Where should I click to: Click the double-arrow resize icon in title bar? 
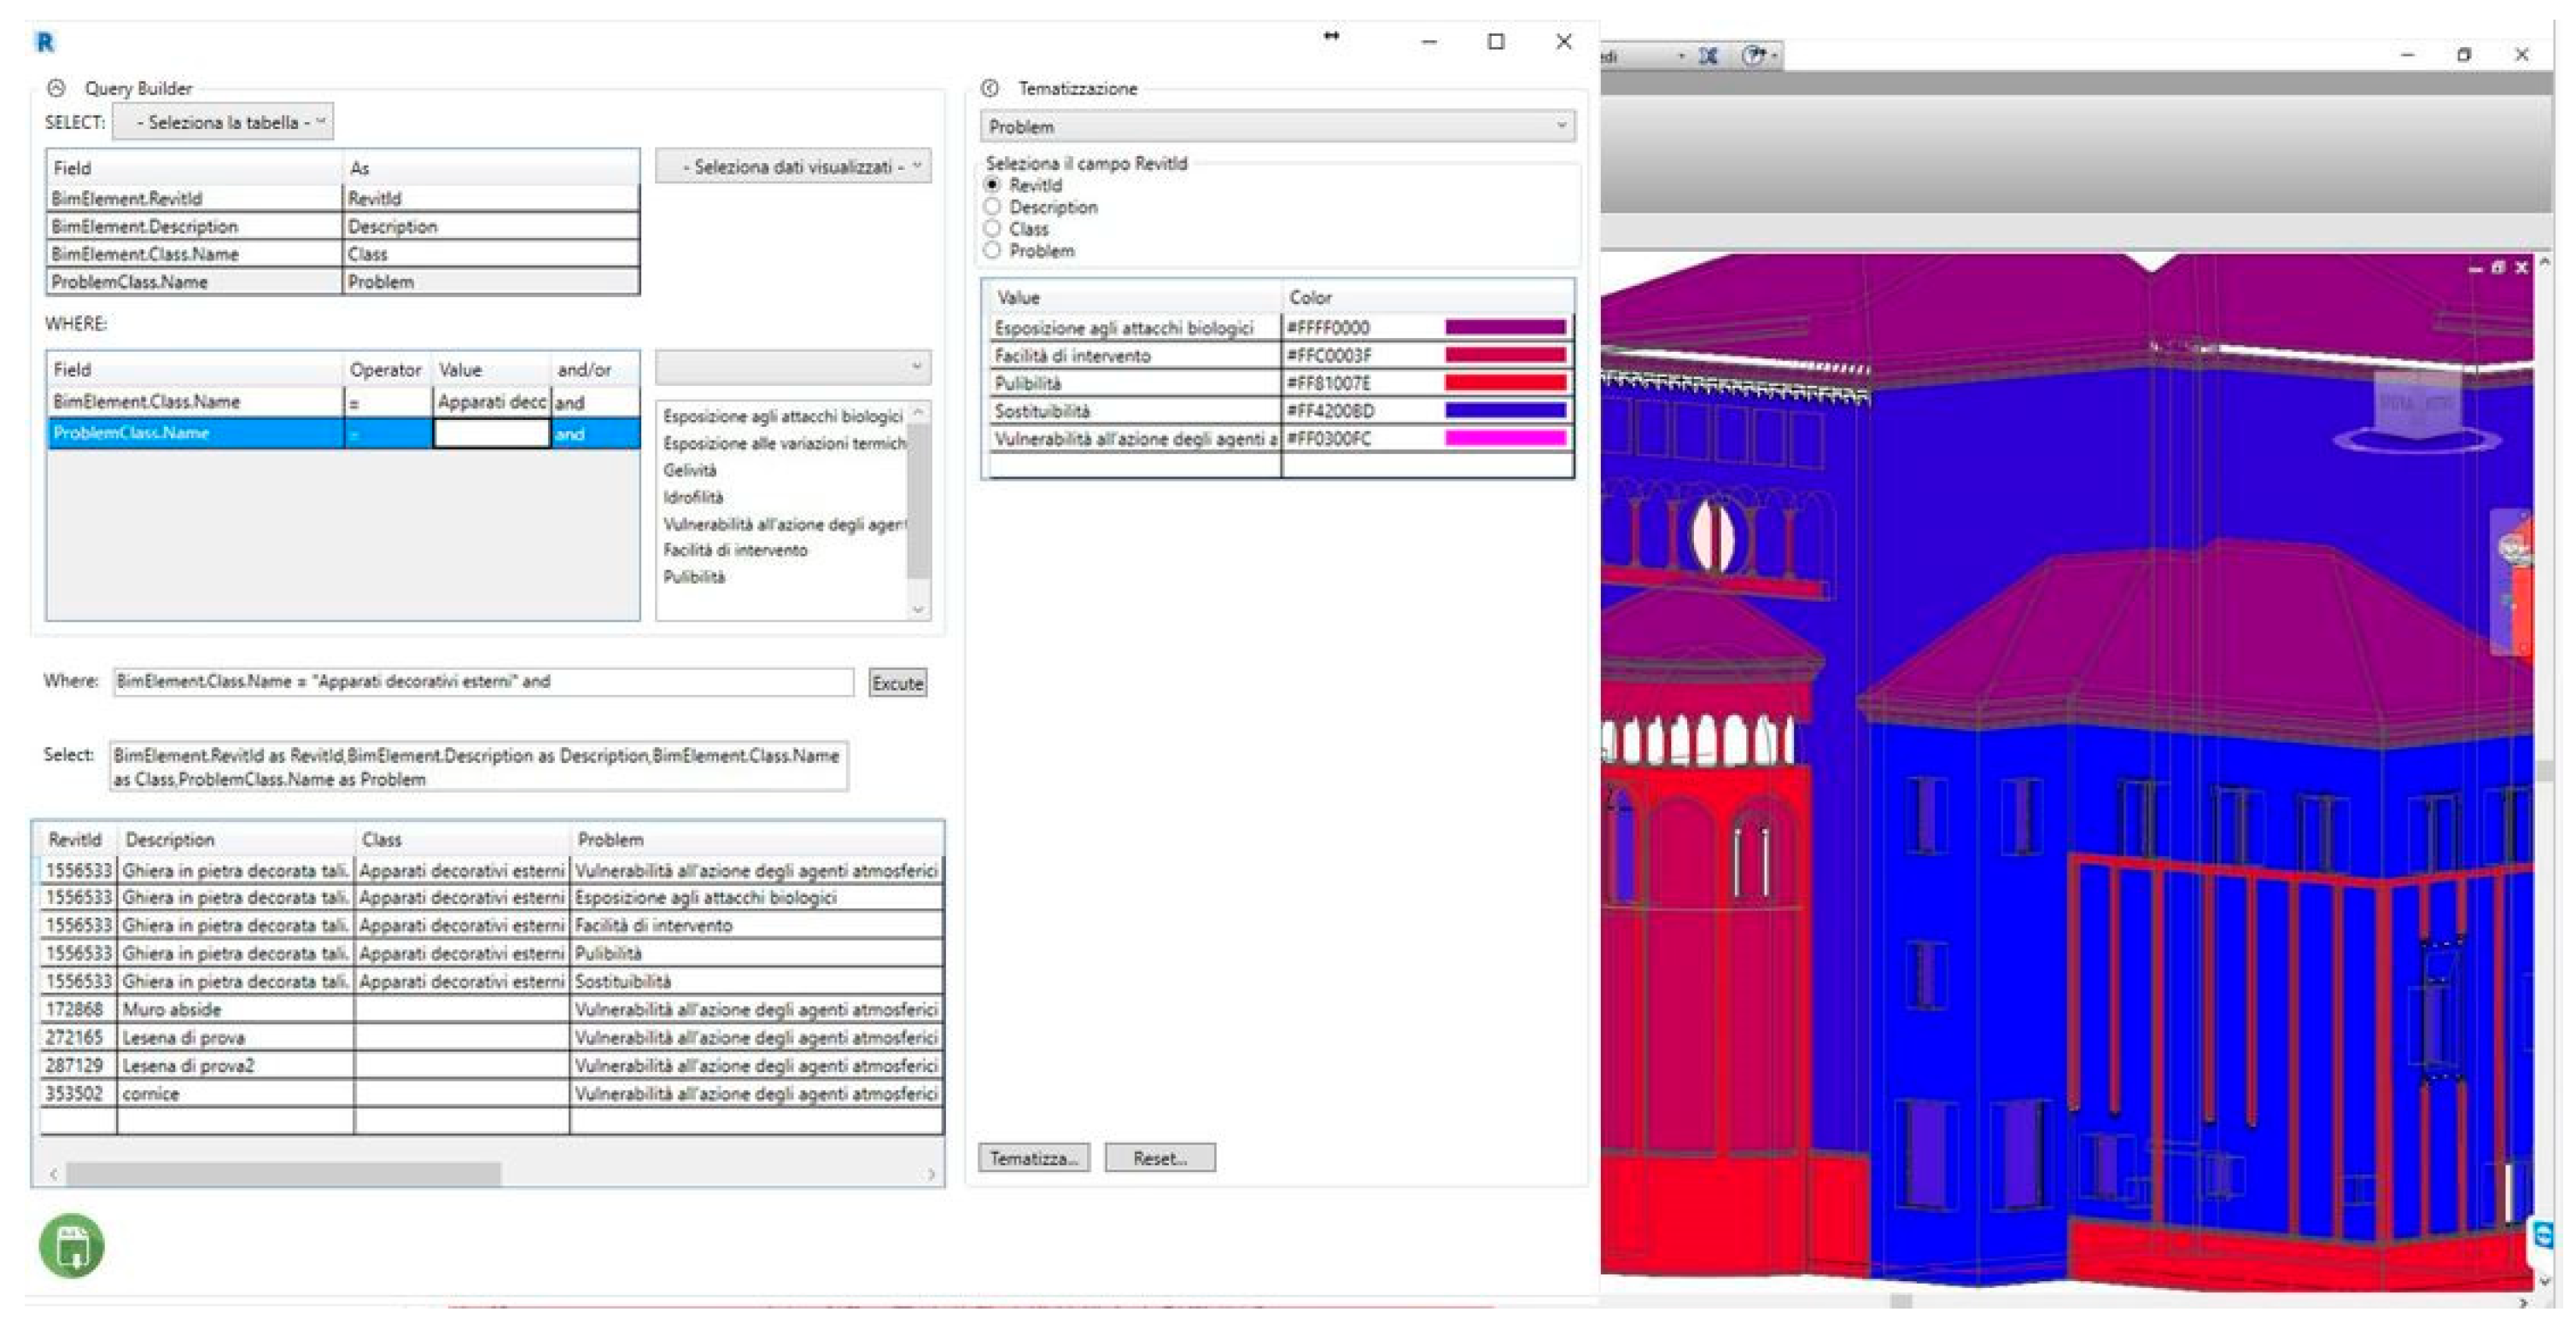coord(1331,36)
